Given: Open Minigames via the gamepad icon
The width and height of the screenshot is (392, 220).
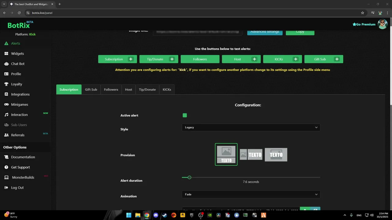Looking at the screenshot, I should click(6, 105).
